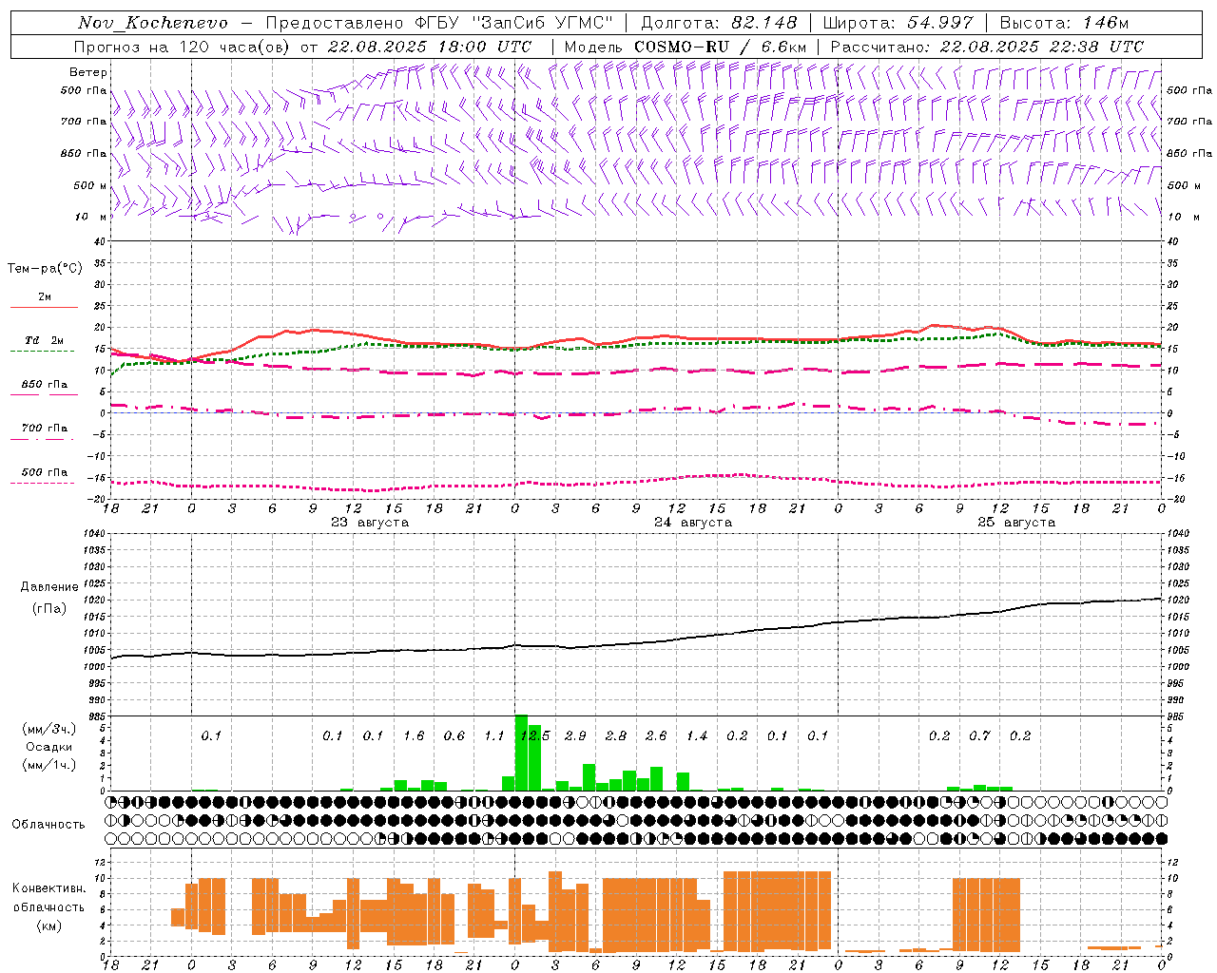
Task: Click the 1.6 precipitation value
Action: point(414,736)
